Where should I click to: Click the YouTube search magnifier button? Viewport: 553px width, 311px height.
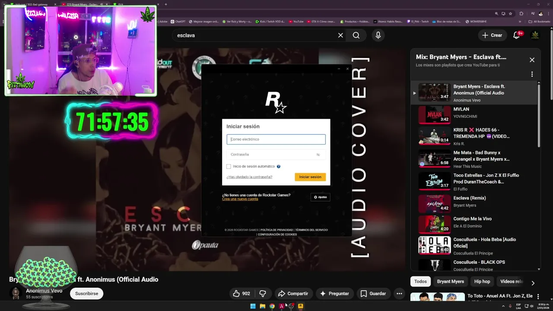[x=356, y=35]
